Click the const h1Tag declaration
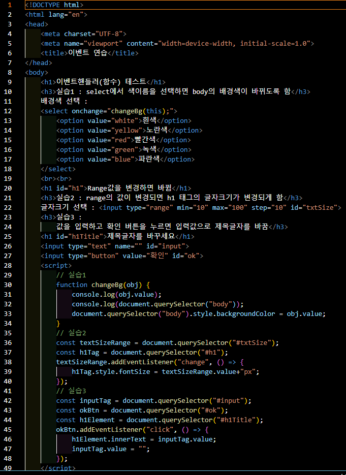Image resolution: width=346 pixels, height=475 pixels. coord(142,353)
